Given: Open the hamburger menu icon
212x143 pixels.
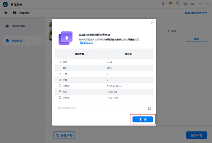Looking at the screenshot, I should pyautogui.click(x=193, y=4).
